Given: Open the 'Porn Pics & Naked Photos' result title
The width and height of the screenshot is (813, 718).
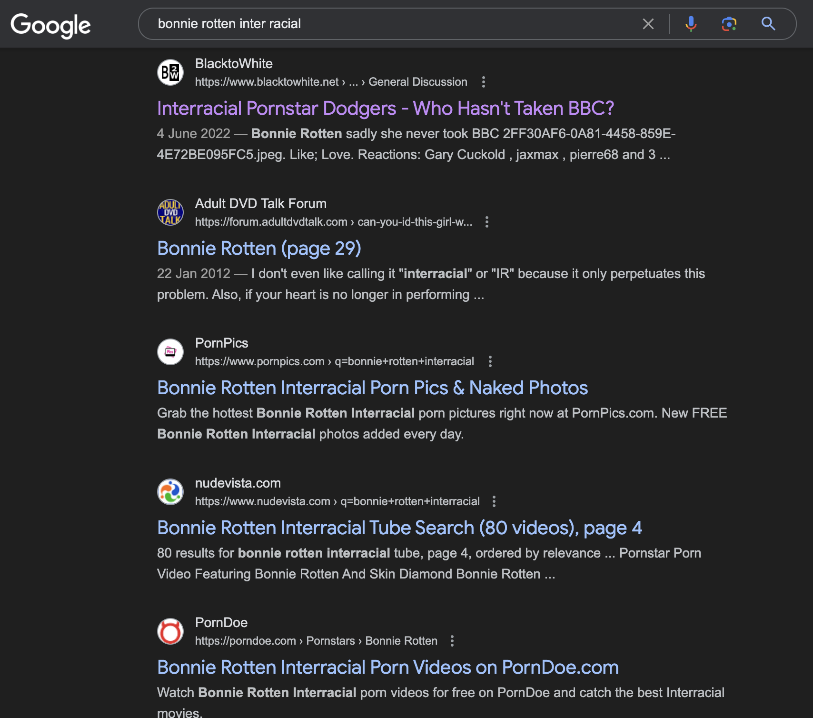Looking at the screenshot, I should pos(373,388).
